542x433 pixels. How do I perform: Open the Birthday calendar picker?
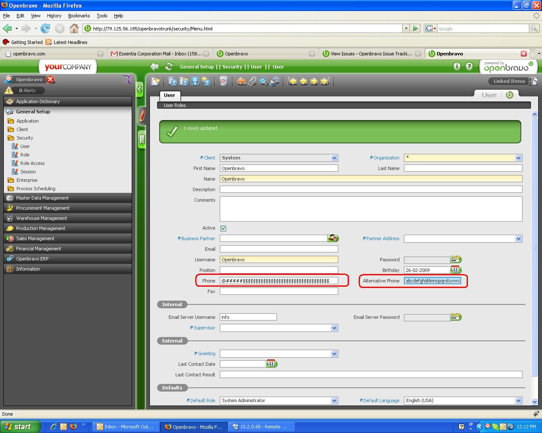click(x=456, y=270)
